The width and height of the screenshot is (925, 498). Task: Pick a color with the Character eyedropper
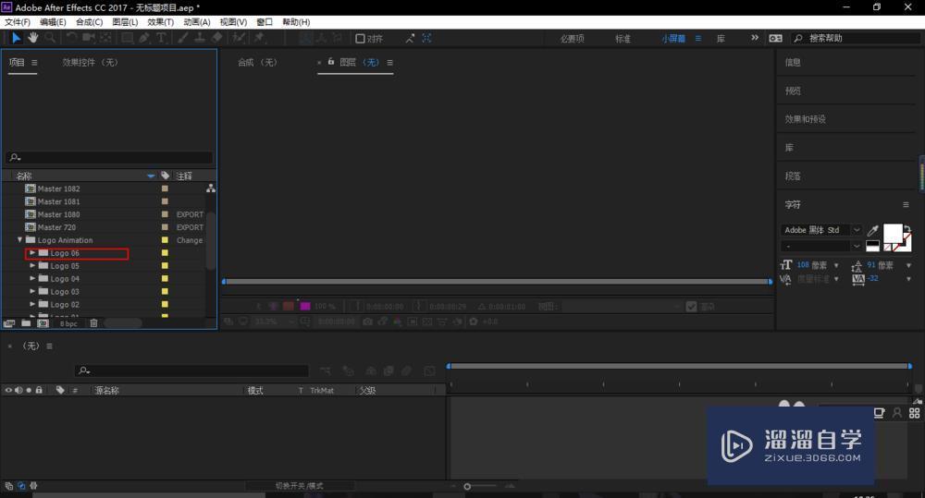coord(873,230)
